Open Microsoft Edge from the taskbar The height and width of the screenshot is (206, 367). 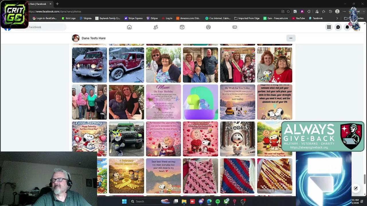(x=209, y=201)
